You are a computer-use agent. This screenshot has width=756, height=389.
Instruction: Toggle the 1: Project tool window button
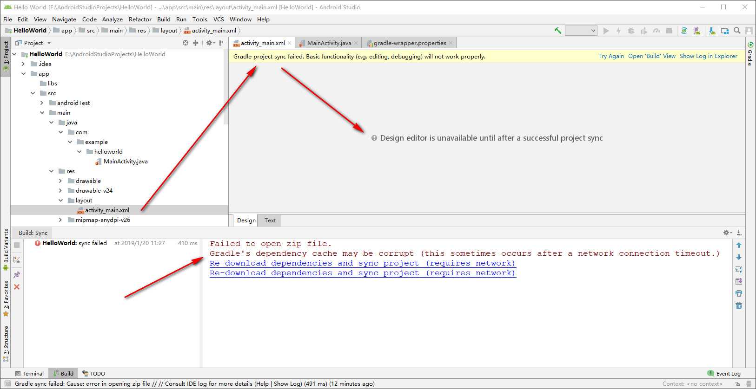(x=6, y=57)
